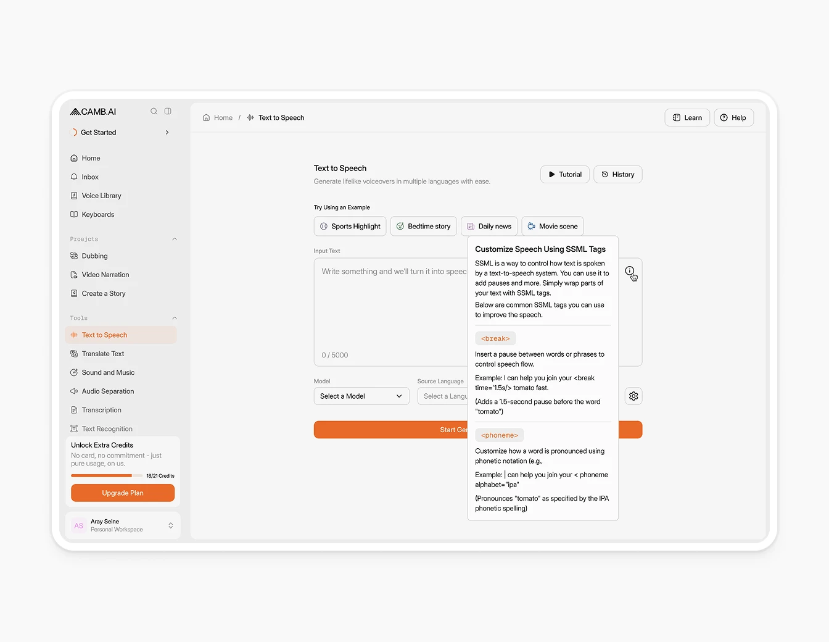Click the Upgrade Plan button
The image size is (829, 642).
(x=123, y=493)
